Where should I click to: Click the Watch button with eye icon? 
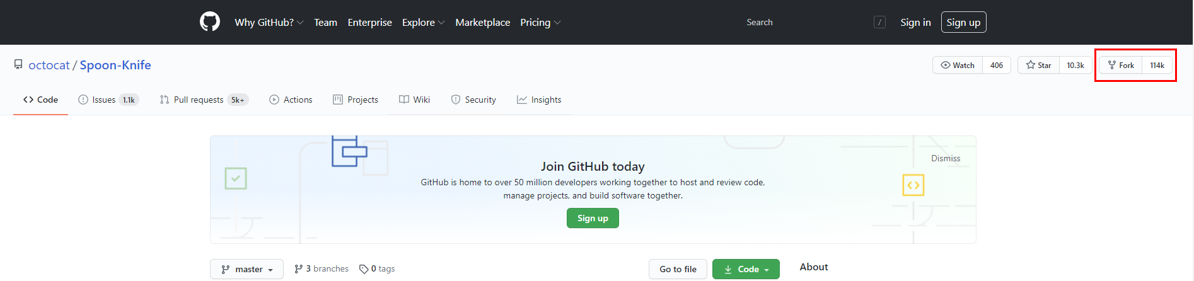point(958,65)
